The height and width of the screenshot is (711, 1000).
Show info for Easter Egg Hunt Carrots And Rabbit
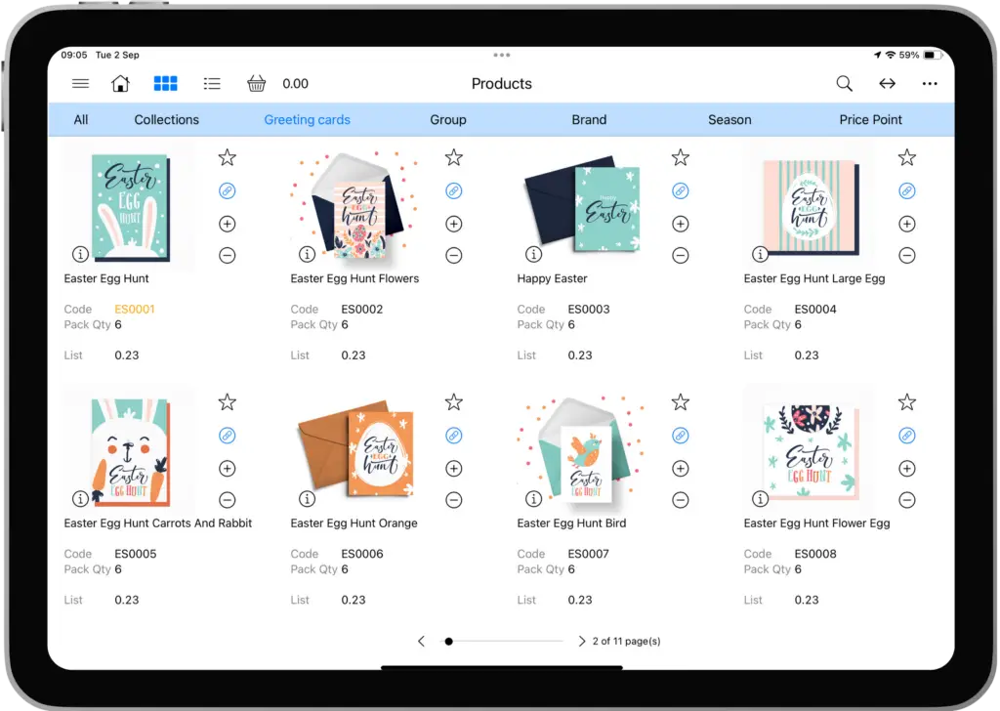coord(80,499)
